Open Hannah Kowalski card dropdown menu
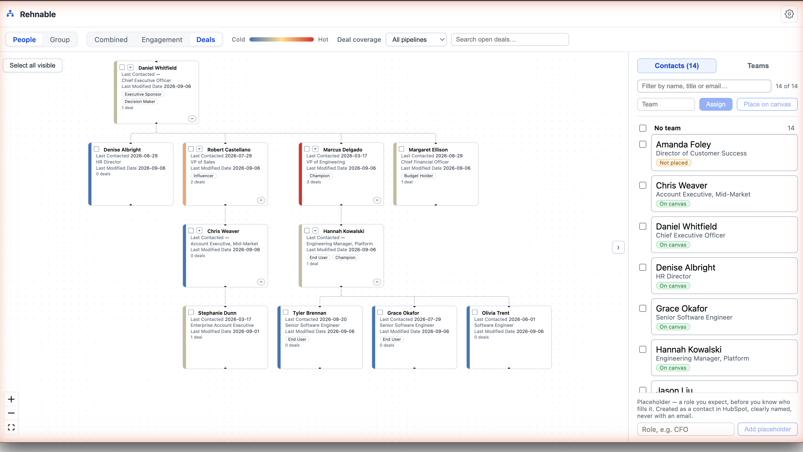 tap(315, 231)
